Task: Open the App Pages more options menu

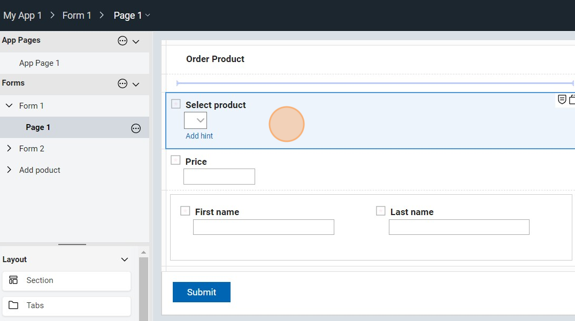Action: [x=122, y=41]
